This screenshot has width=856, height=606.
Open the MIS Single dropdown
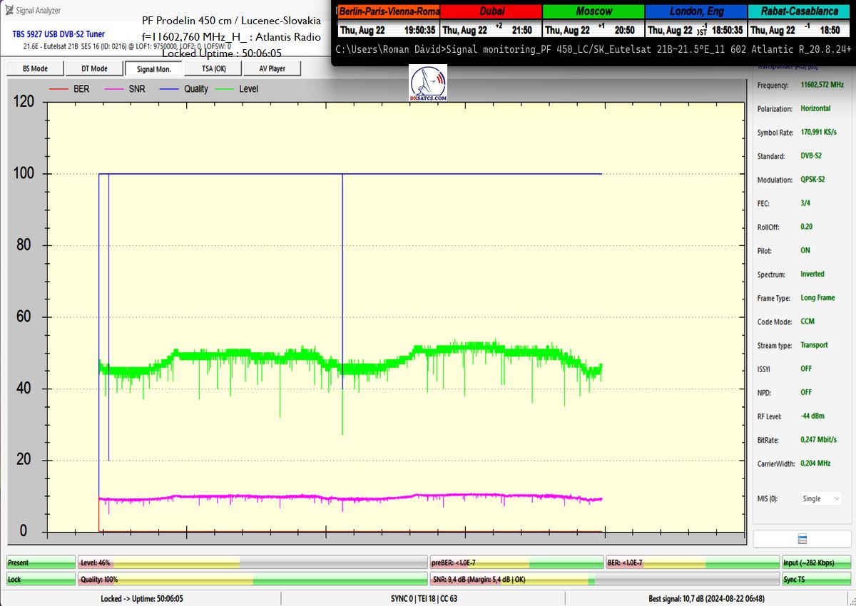(x=820, y=499)
